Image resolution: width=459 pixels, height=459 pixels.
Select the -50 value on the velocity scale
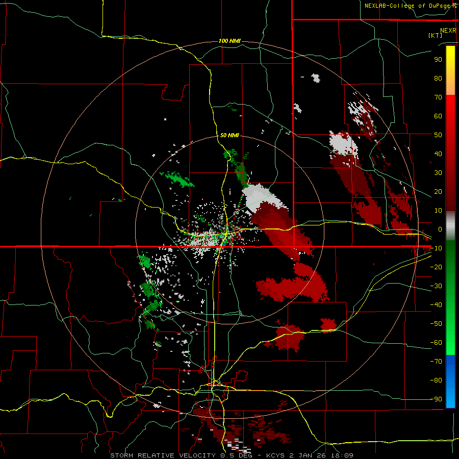436,324
